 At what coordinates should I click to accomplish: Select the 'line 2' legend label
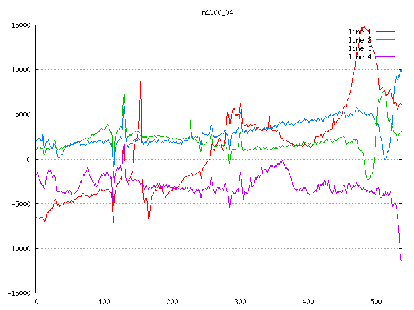(360, 40)
